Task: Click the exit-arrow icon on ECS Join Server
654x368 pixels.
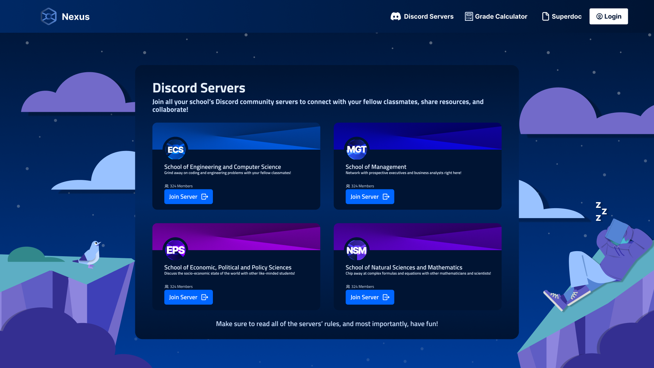Action: tap(205, 197)
